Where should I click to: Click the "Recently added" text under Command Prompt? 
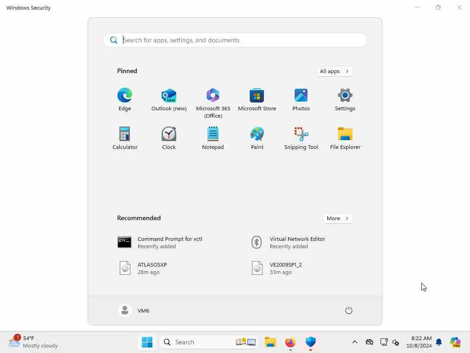(157, 246)
